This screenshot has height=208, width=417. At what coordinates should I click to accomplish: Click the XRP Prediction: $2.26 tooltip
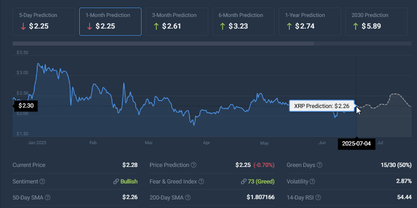(322, 106)
